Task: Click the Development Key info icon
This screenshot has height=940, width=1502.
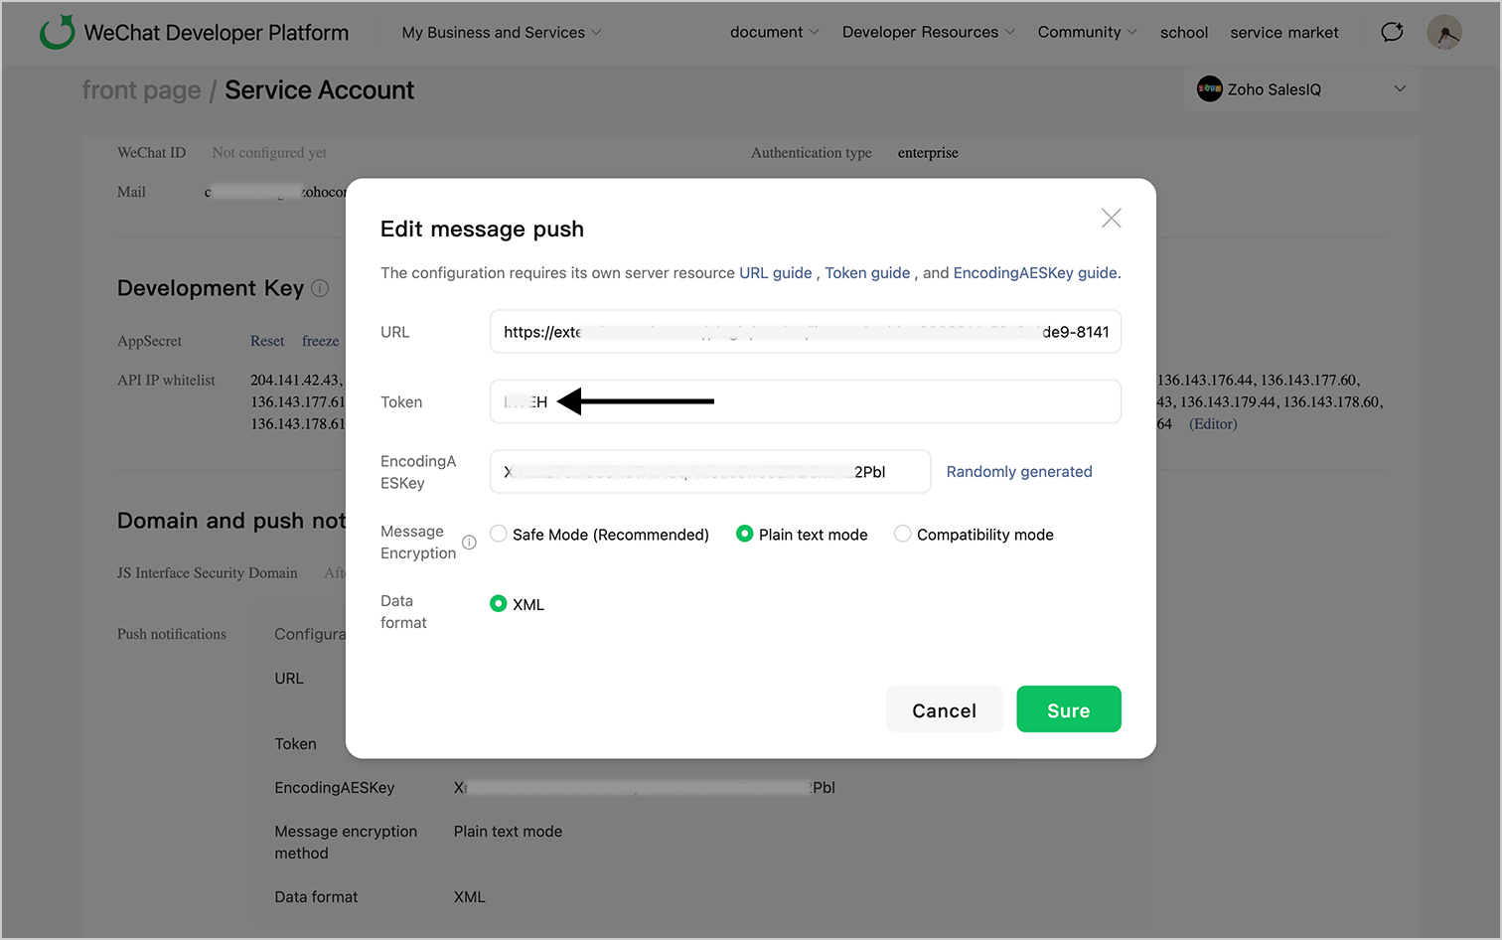Action: [x=320, y=288]
